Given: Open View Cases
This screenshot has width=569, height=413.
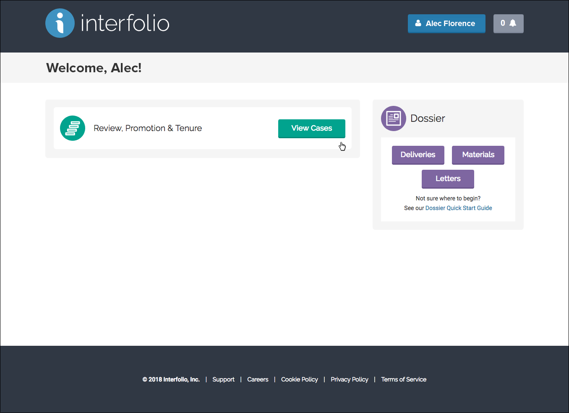Looking at the screenshot, I should tap(312, 129).
